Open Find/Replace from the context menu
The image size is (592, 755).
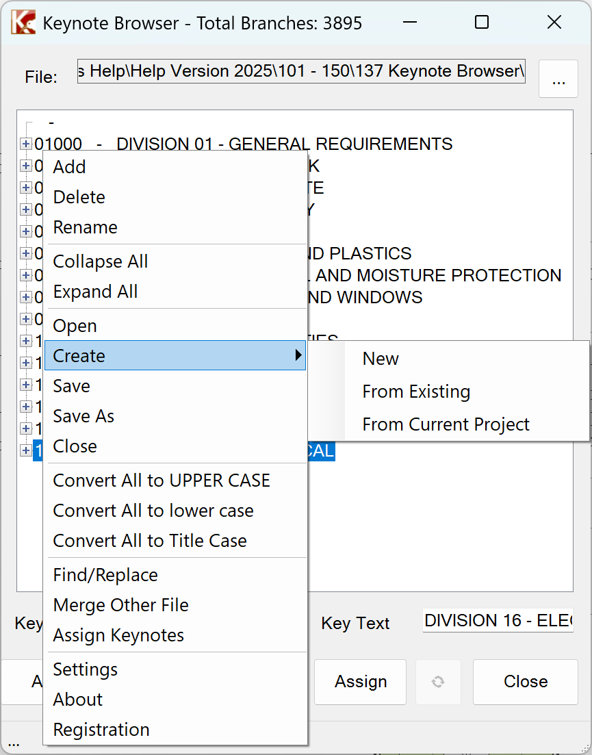point(105,576)
